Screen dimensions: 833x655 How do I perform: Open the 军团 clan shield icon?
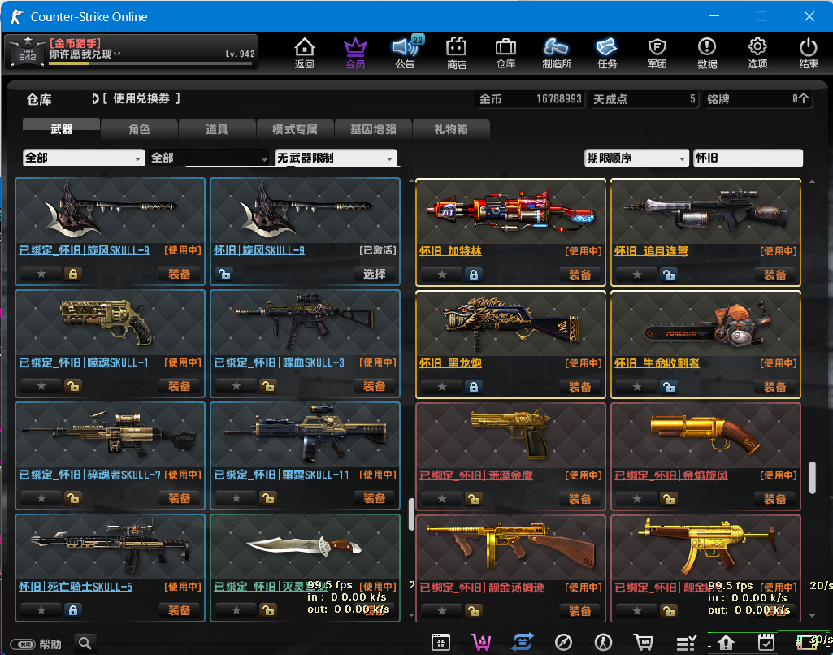pyautogui.click(x=657, y=53)
